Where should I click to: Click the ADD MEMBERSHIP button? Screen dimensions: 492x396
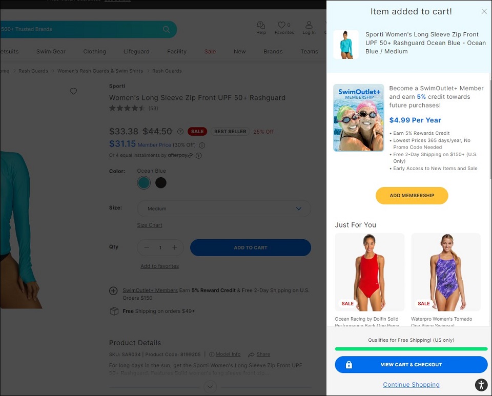pyautogui.click(x=412, y=196)
